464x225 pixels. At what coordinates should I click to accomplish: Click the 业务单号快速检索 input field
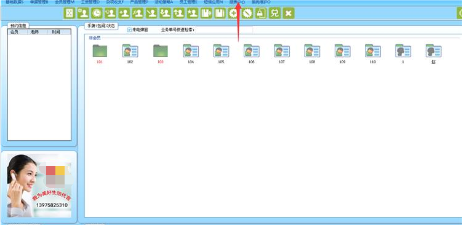[x=224, y=30]
